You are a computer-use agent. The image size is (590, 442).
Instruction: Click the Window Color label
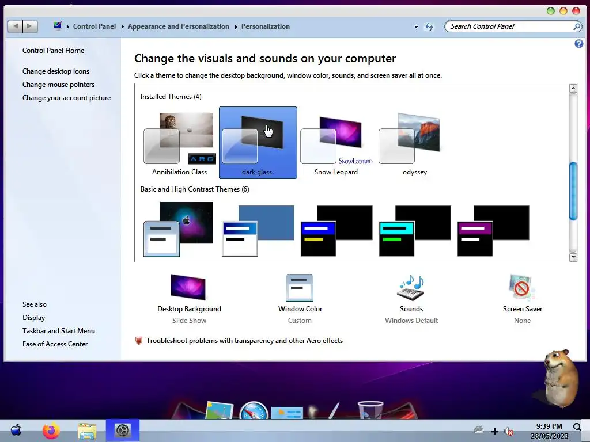tap(300, 309)
